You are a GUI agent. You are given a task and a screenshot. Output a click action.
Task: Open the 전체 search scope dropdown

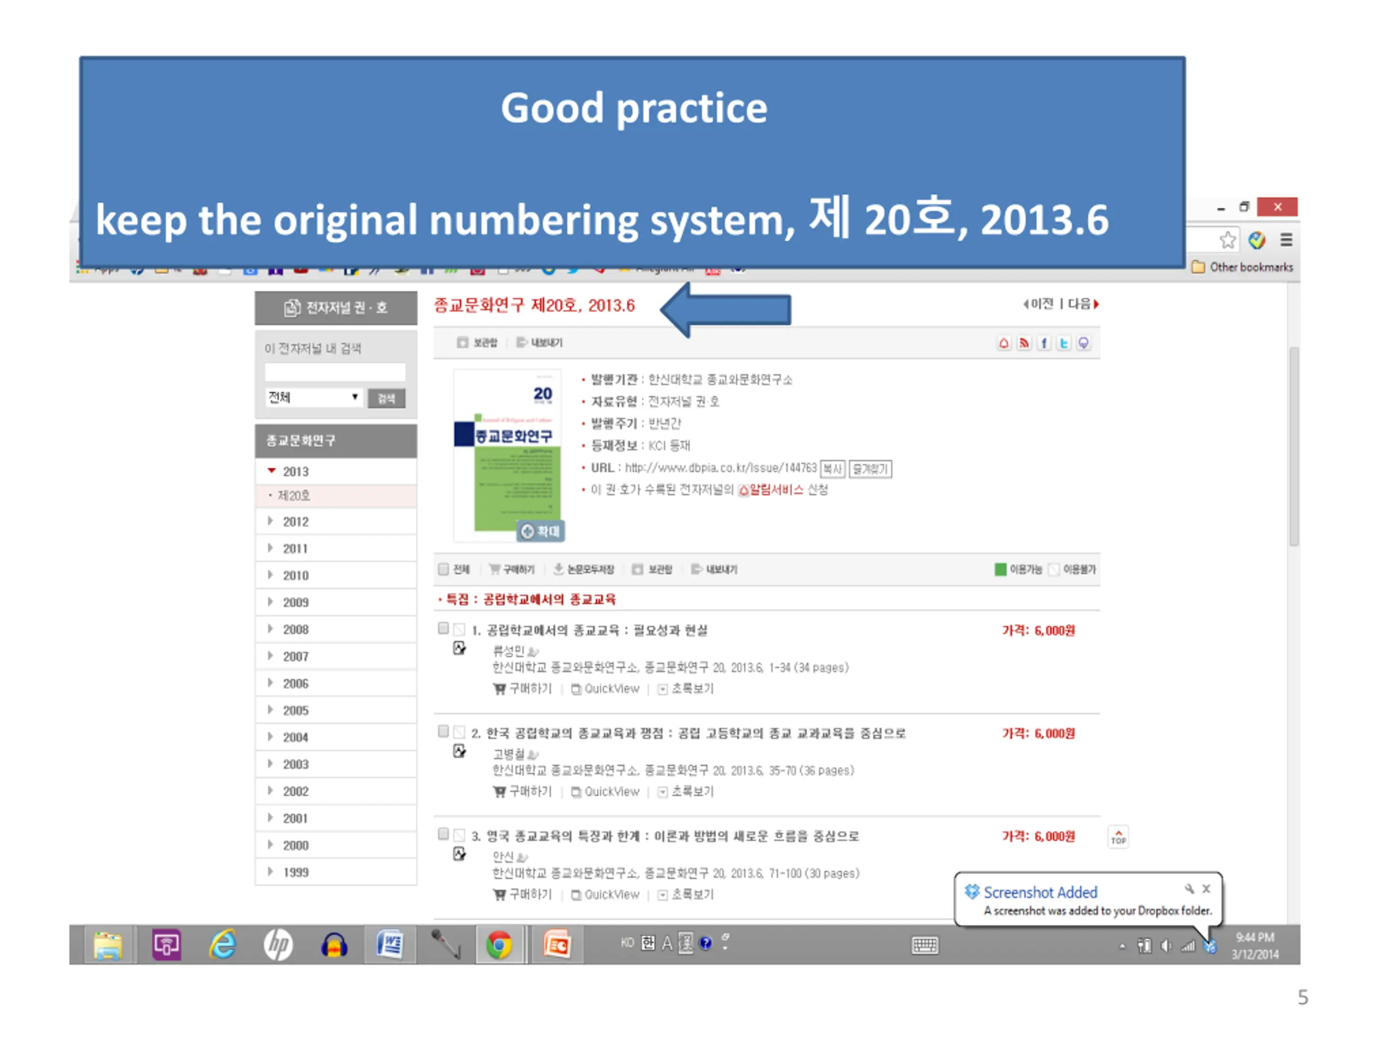pos(313,397)
